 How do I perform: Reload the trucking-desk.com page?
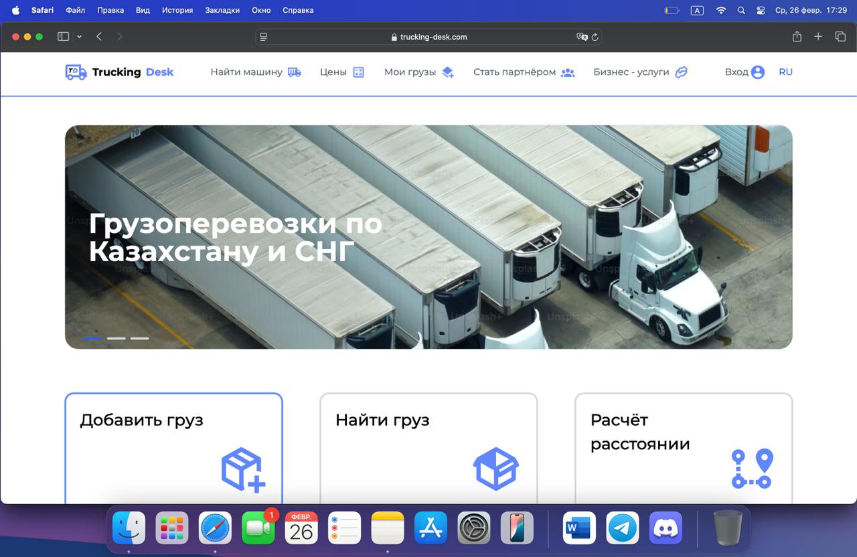coord(595,37)
